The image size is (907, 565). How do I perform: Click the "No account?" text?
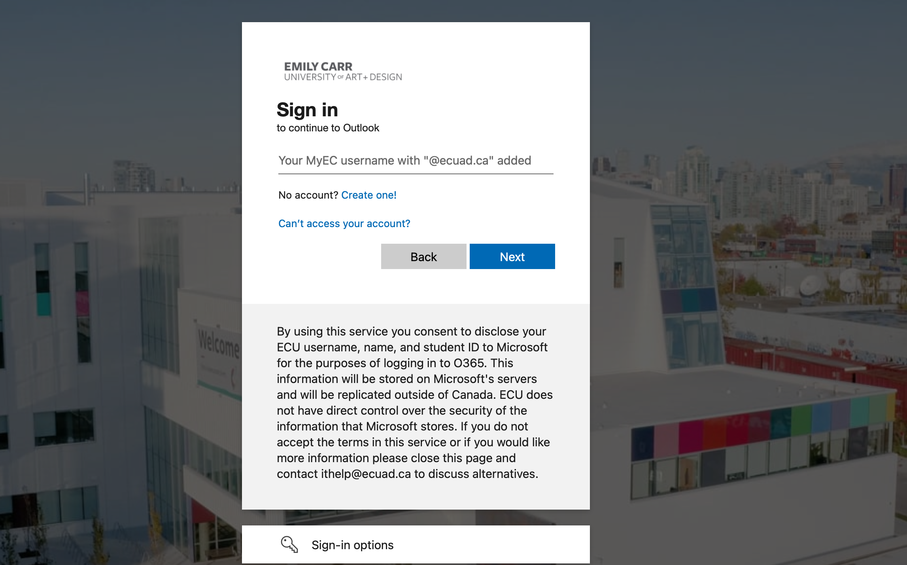point(308,195)
